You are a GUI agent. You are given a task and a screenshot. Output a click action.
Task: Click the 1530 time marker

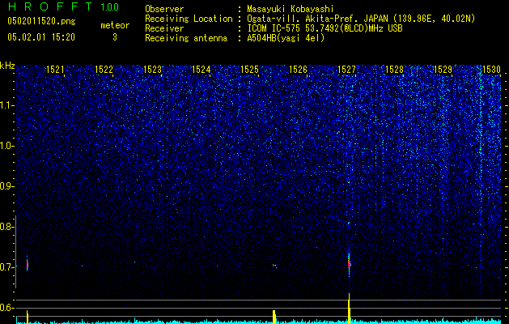click(491, 70)
